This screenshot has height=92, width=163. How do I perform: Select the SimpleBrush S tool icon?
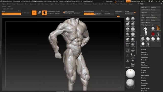coord(158,29)
